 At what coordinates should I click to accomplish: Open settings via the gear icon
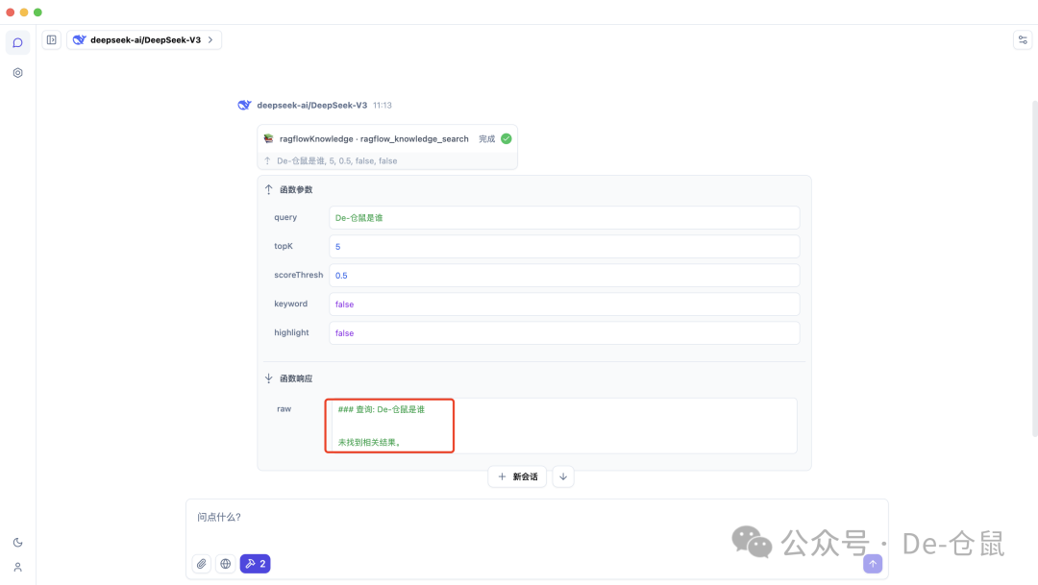click(x=17, y=72)
